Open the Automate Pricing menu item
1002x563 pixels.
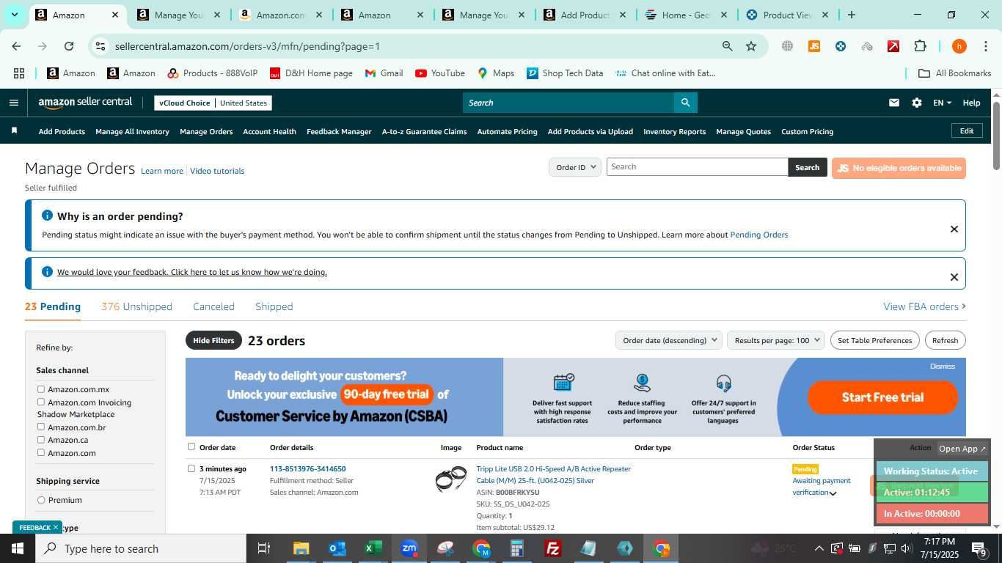tap(507, 131)
